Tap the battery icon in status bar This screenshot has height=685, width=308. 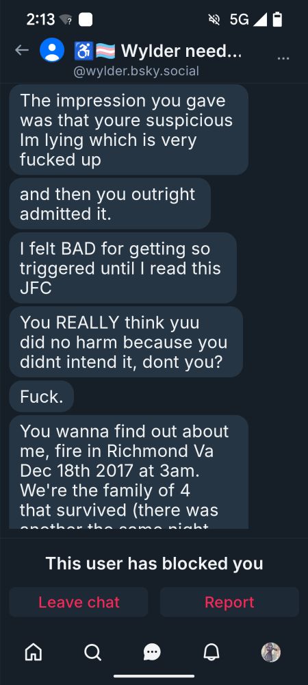pos(277,20)
